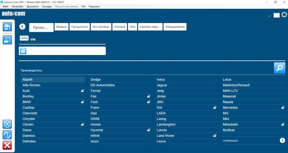Choose Dacia manufacturer
The height and width of the screenshot is (153, 288).
pyautogui.click(x=53, y=130)
